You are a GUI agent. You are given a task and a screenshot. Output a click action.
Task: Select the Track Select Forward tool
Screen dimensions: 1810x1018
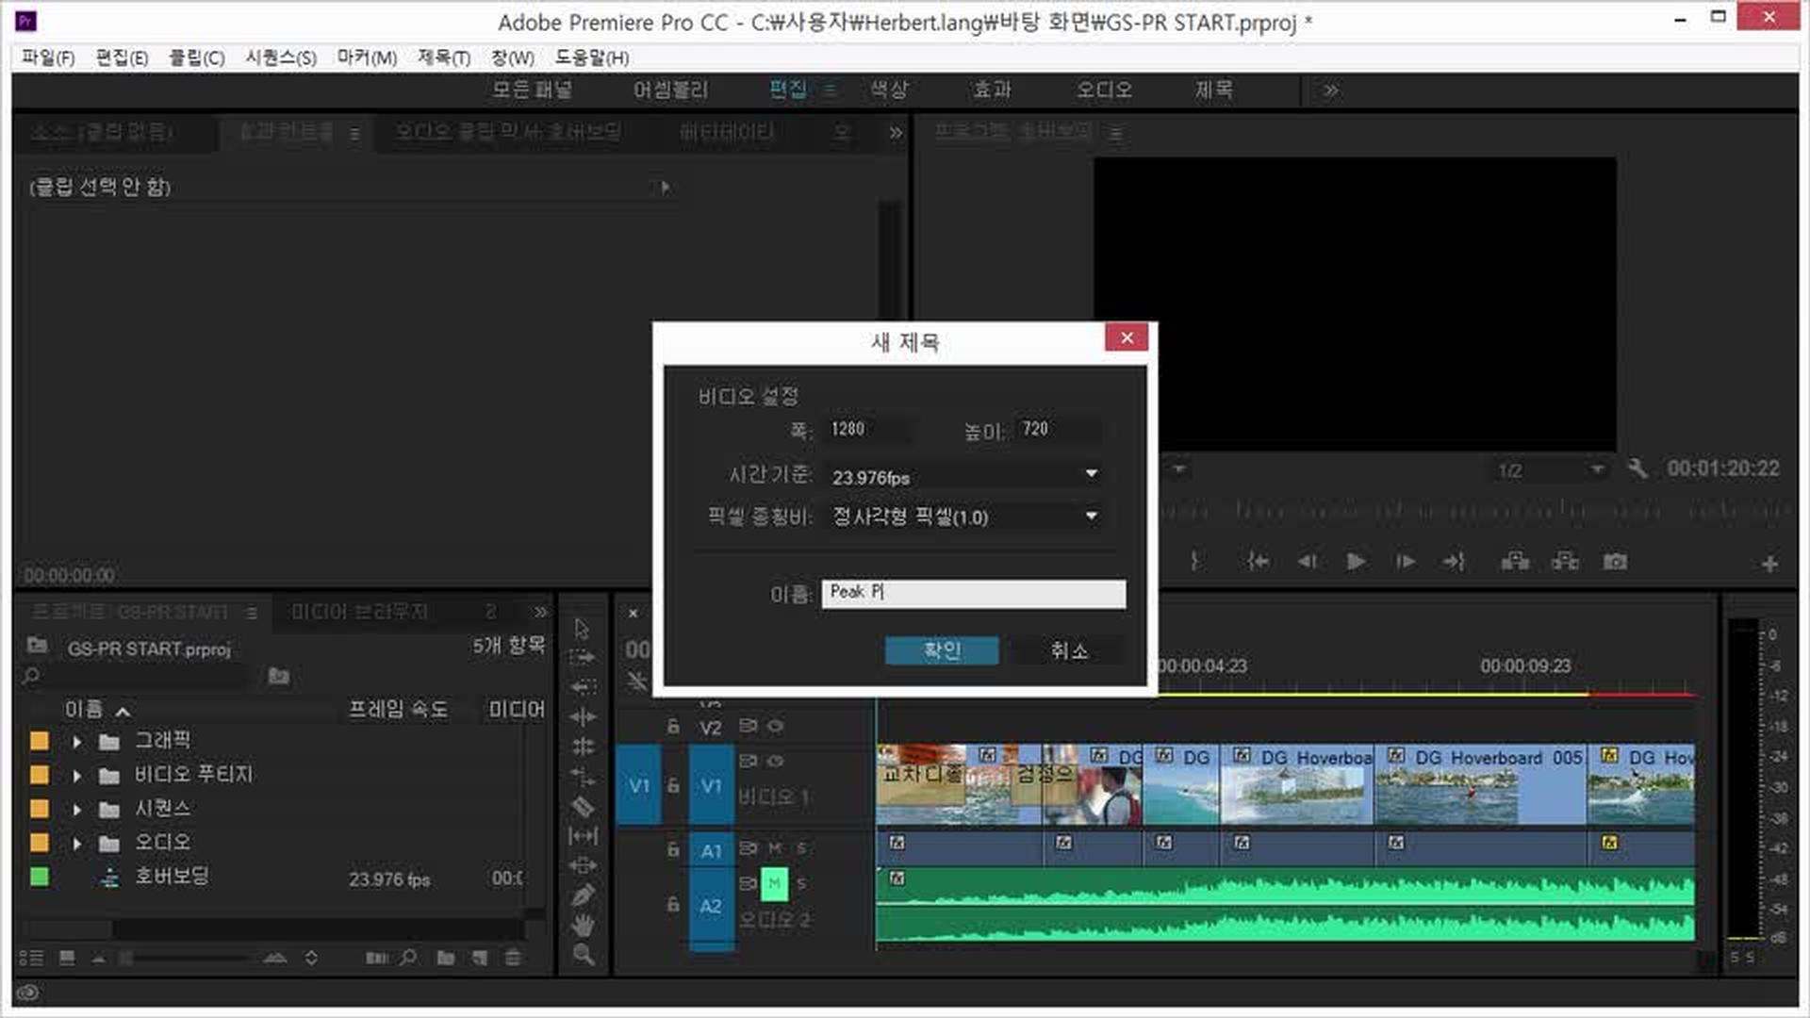coord(583,657)
